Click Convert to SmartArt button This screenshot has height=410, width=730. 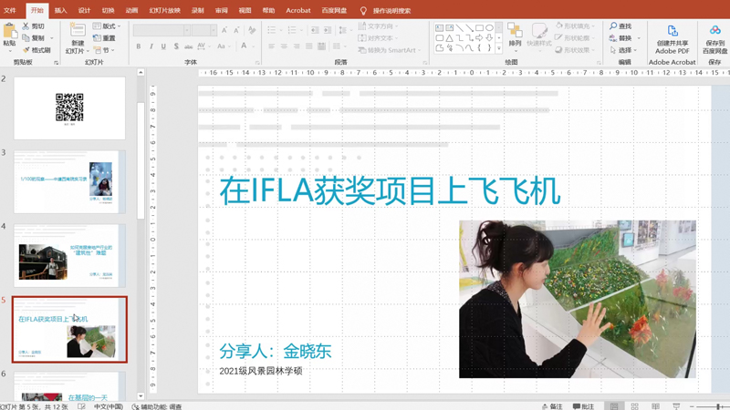(390, 50)
